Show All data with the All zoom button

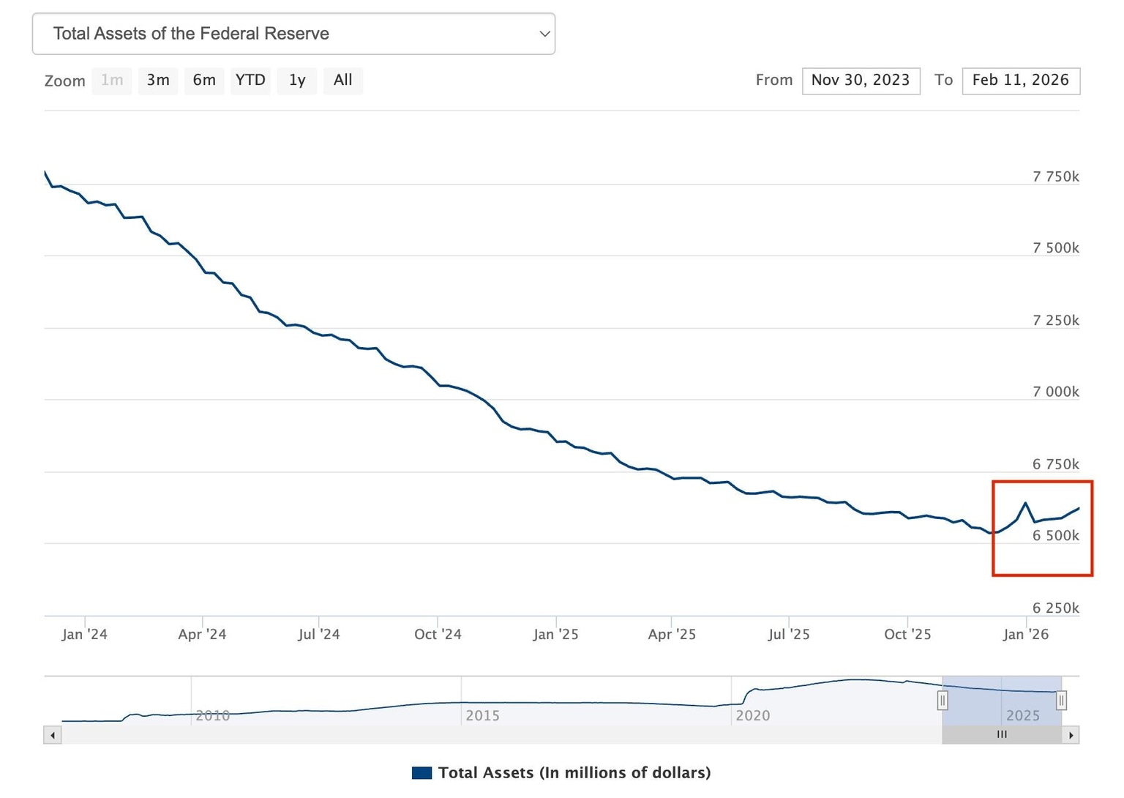click(x=342, y=81)
